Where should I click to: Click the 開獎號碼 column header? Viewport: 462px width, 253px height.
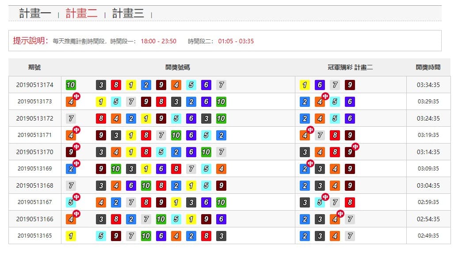coord(178,68)
